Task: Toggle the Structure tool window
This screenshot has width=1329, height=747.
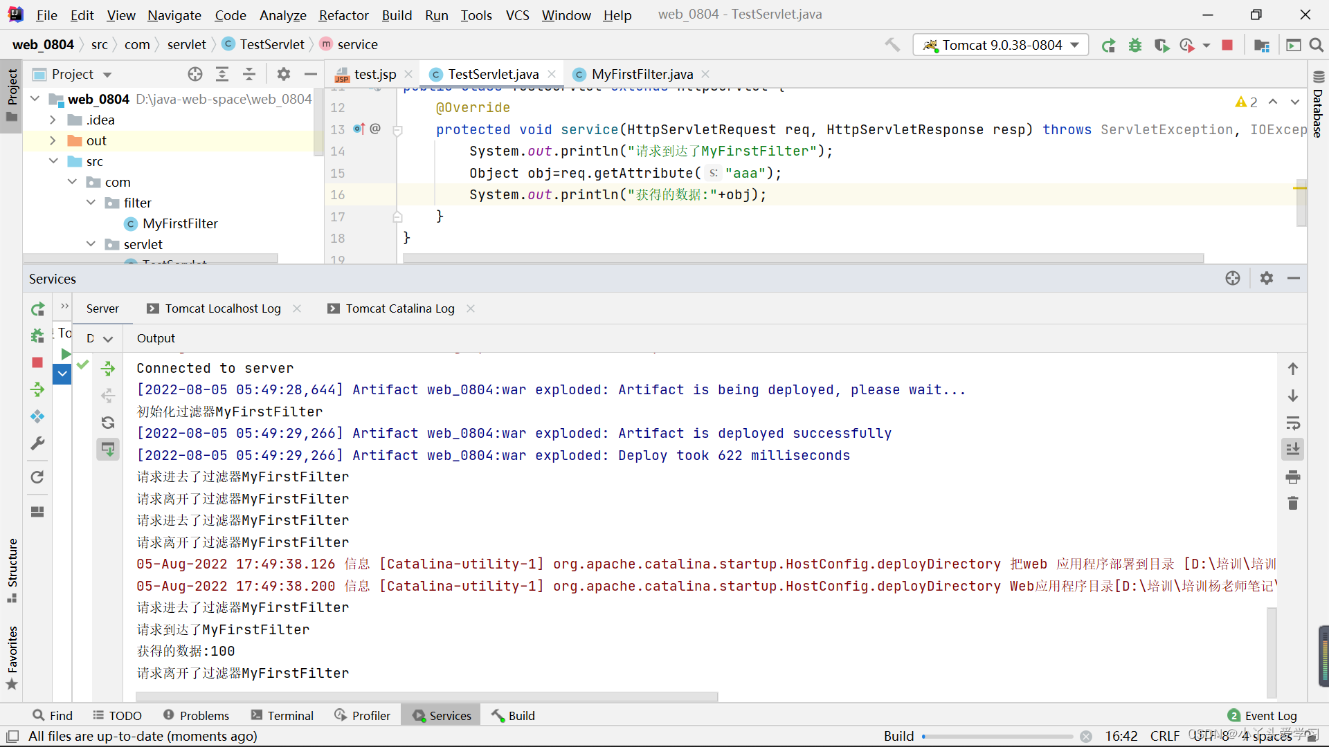Action: point(12,570)
